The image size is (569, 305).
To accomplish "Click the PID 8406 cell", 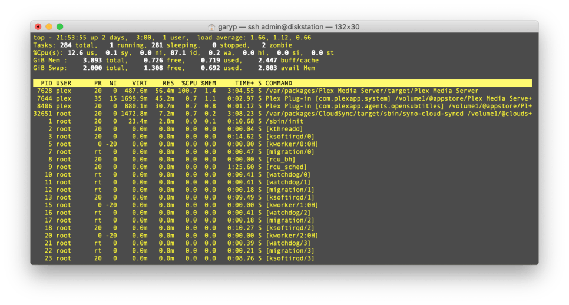I will tap(44, 106).
